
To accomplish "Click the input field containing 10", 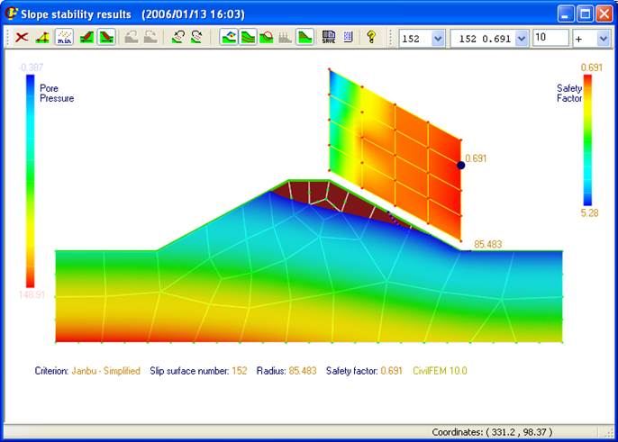I will (550, 38).
